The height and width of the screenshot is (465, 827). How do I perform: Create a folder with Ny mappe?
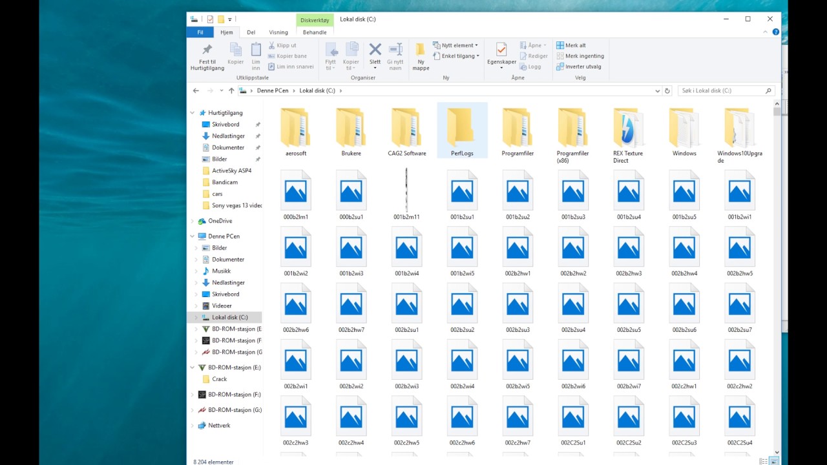(421, 56)
